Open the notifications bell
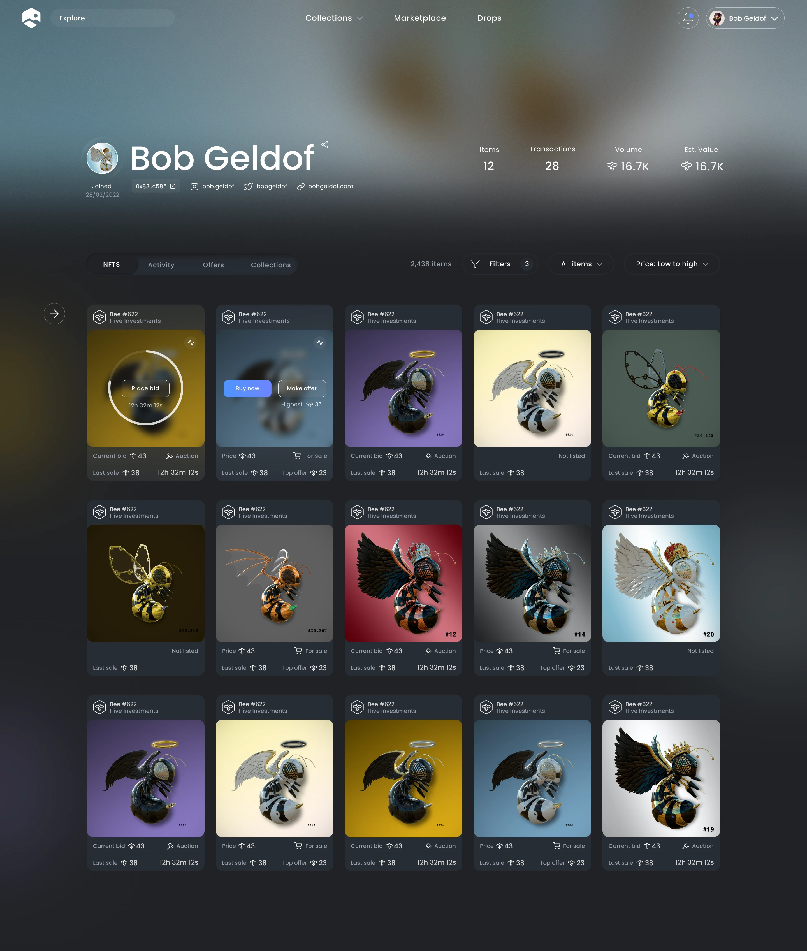807x951 pixels. [688, 18]
